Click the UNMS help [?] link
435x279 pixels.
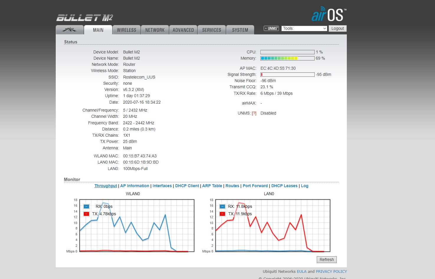click(254, 113)
